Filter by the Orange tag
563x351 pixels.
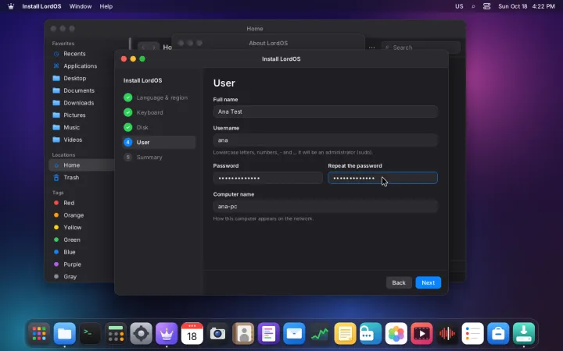81,215
